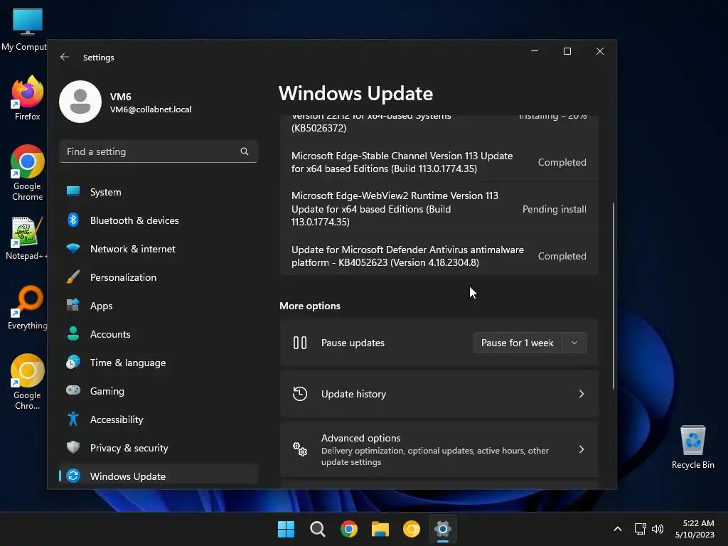
Task: Go to Gaming settings
Action: (159, 391)
